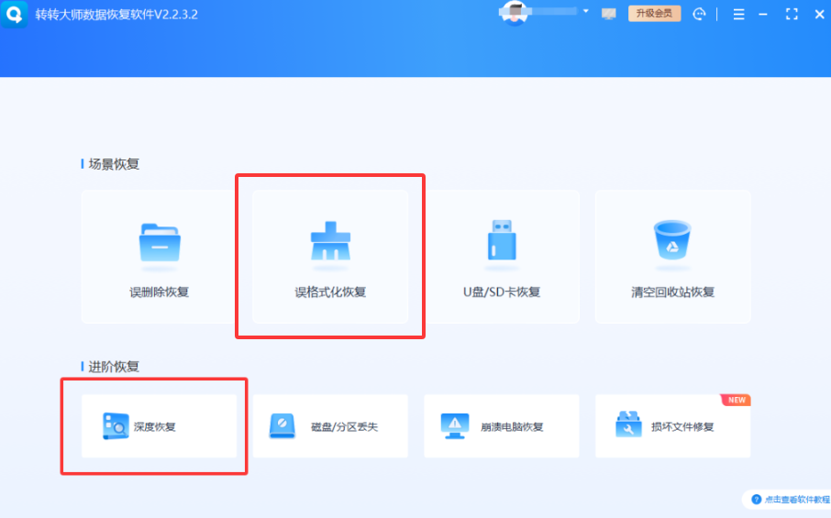
Task: Open the 磁盘/分区丢失 disk icon
Action: [282, 425]
